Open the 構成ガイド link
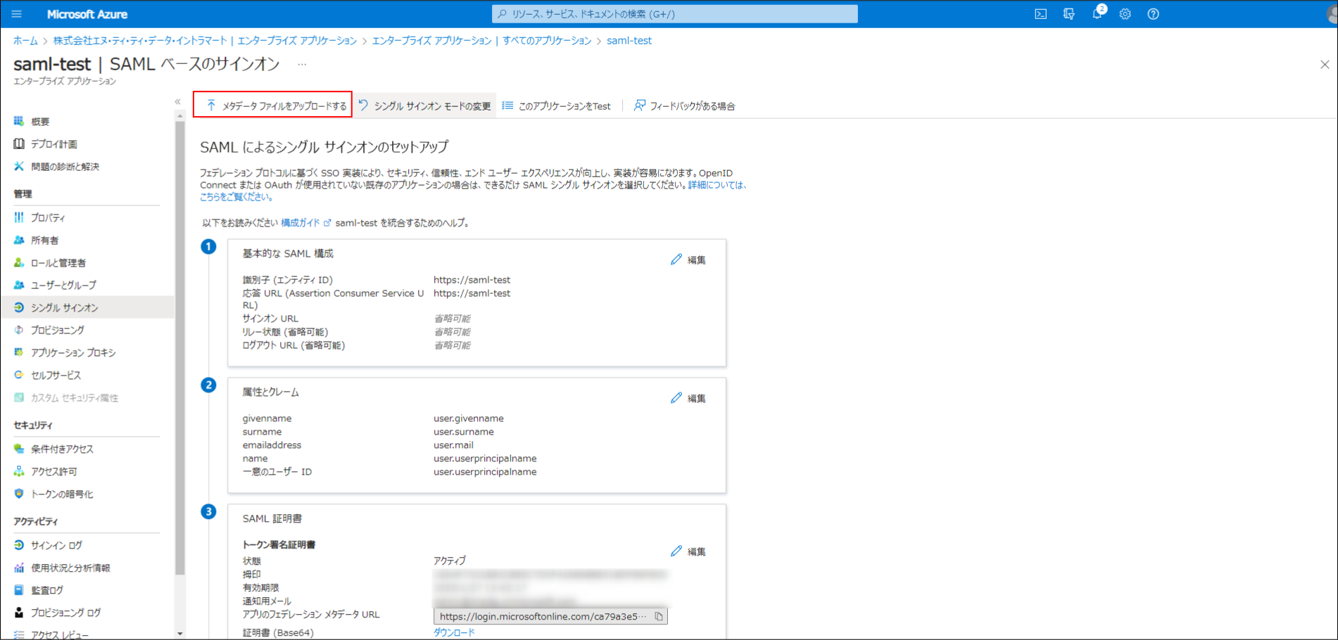Image resolution: width=1338 pixels, height=640 pixels. (298, 222)
